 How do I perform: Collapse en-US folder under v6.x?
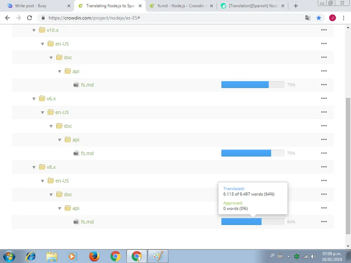point(42,113)
